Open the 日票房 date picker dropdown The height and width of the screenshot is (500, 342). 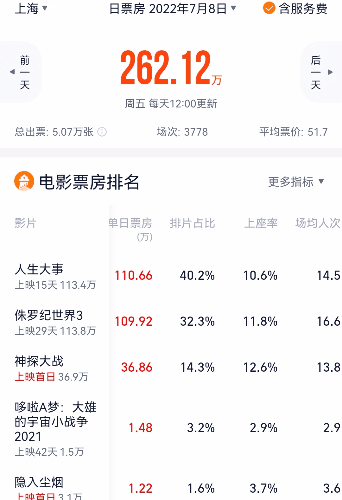pyautogui.click(x=173, y=9)
